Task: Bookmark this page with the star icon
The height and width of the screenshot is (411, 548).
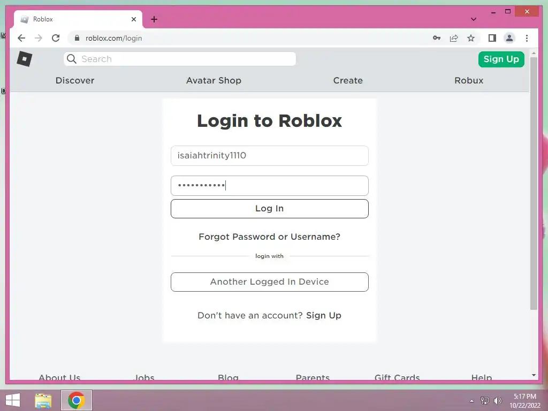Action: 471,38
